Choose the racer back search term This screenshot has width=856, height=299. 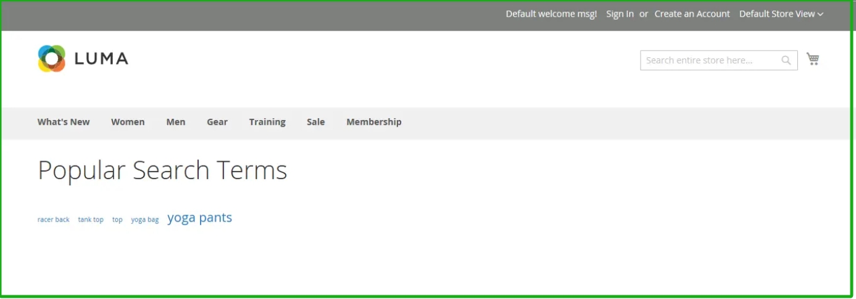click(x=54, y=220)
